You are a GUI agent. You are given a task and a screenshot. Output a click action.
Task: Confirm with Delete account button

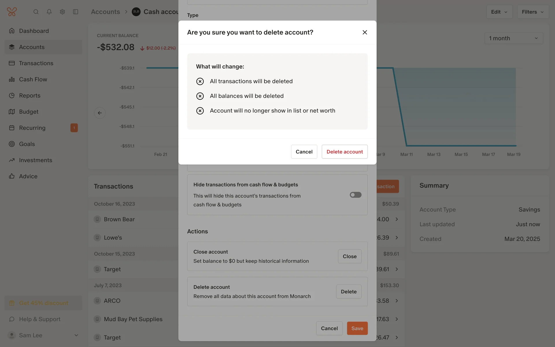point(345,152)
